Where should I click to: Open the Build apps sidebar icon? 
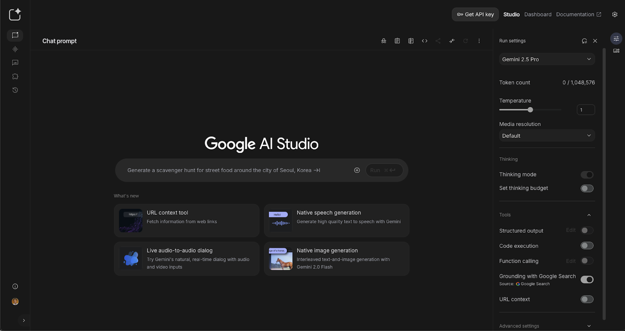pyautogui.click(x=15, y=77)
